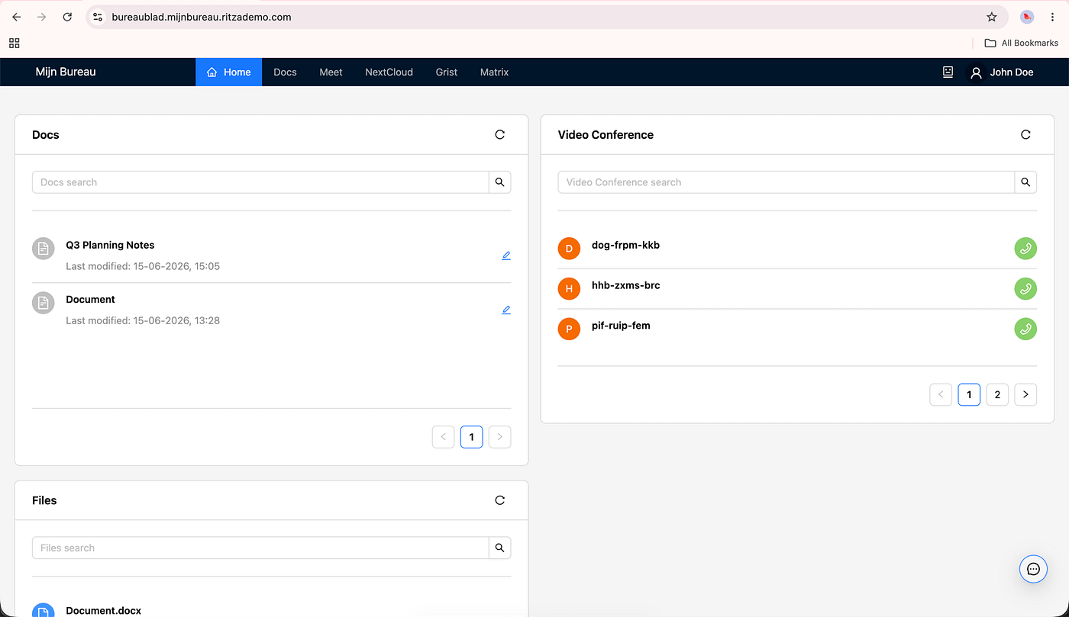Focus the Video Conference search field
This screenshot has width=1069, height=617.
786,182
